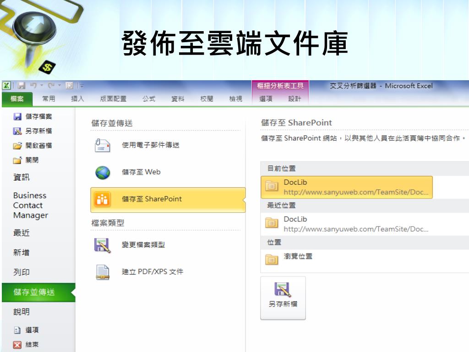This screenshot has width=469, height=352.
Task: Select DocLib under 目前位置
Action: [x=347, y=187]
